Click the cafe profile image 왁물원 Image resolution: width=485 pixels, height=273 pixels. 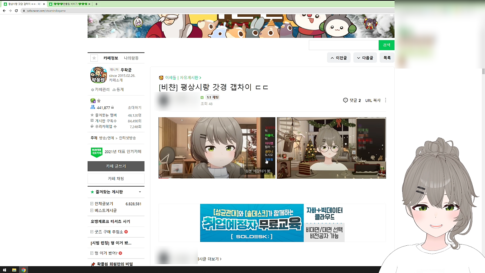point(99,75)
